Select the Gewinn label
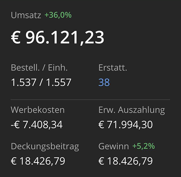 pos(114,146)
